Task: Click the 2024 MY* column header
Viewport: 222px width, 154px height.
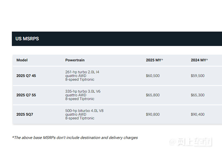Action: (199, 60)
